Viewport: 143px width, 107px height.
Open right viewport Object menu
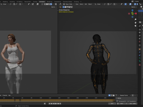(90, 4)
